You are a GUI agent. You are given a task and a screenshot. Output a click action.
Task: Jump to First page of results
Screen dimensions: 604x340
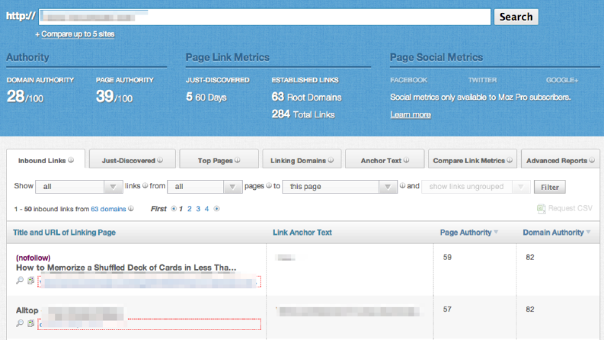158,209
